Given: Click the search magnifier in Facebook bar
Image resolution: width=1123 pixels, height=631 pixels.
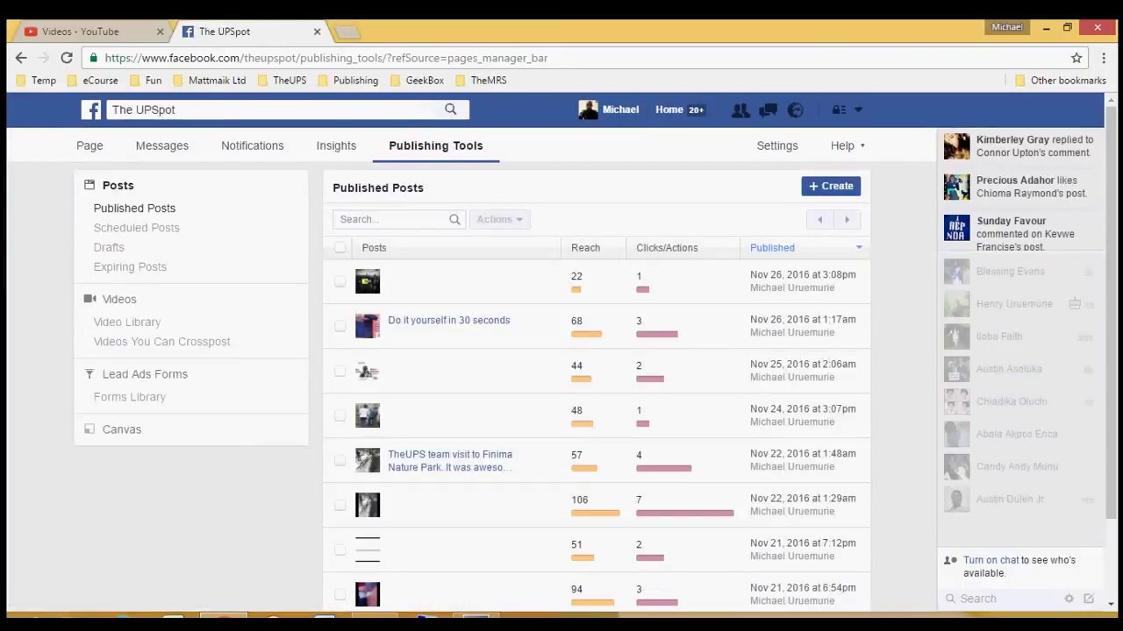Looking at the screenshot, I should (450, 110).
